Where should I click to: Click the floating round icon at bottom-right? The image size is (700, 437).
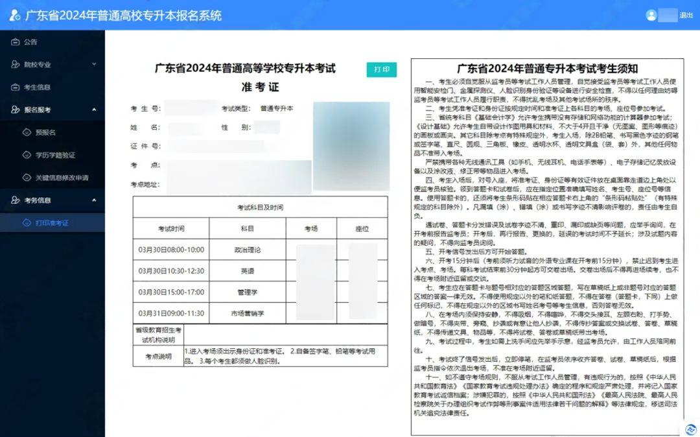[688, 429]
